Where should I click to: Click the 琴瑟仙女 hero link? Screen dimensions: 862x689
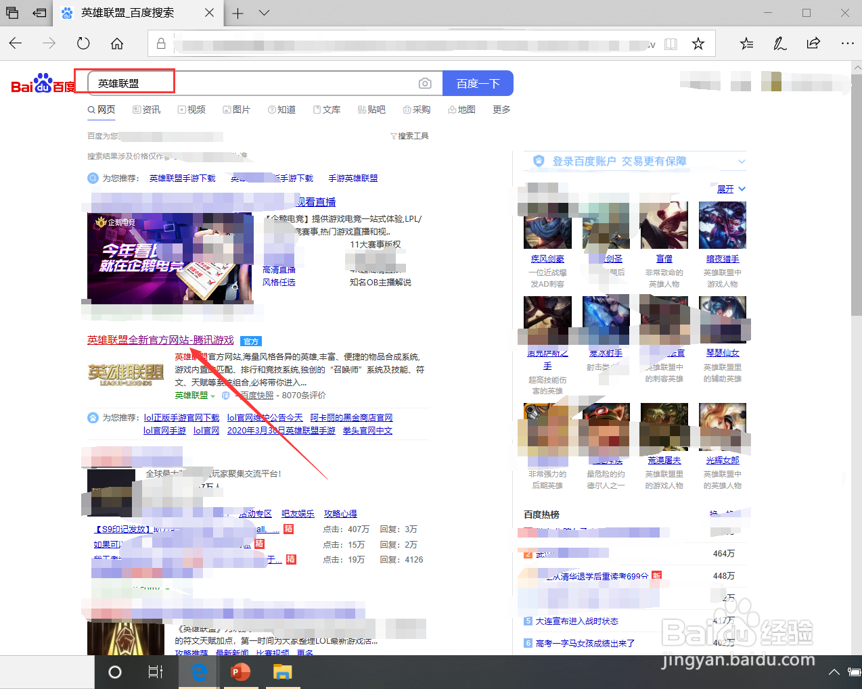coord(723,353)
